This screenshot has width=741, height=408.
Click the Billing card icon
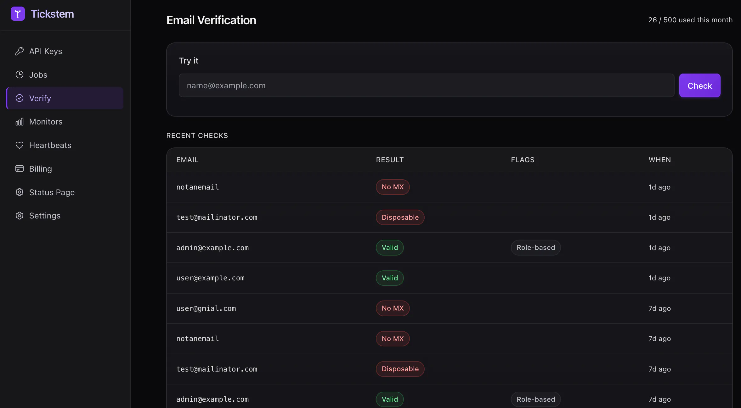click(x=20, y=169)
